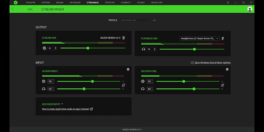Remove the Headphones input channel
Viewport: 264px width, 132px height.
[x=128, y=69]
